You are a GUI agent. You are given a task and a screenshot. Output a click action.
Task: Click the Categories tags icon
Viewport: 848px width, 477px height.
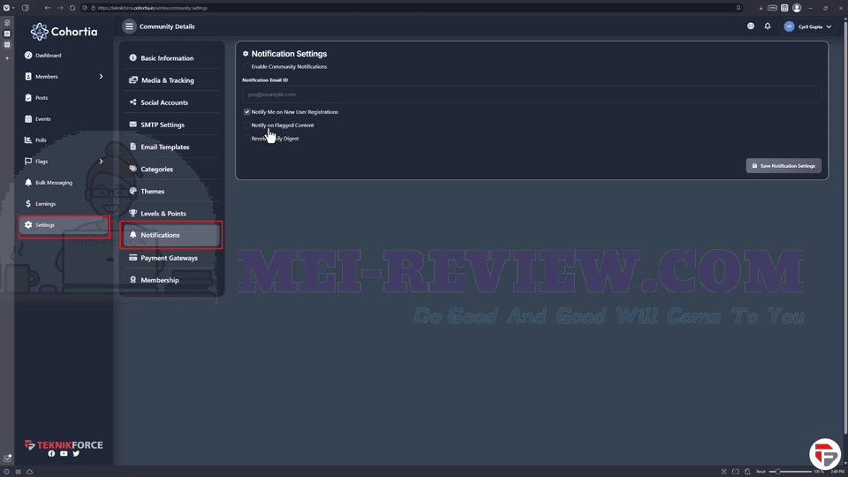132,169
